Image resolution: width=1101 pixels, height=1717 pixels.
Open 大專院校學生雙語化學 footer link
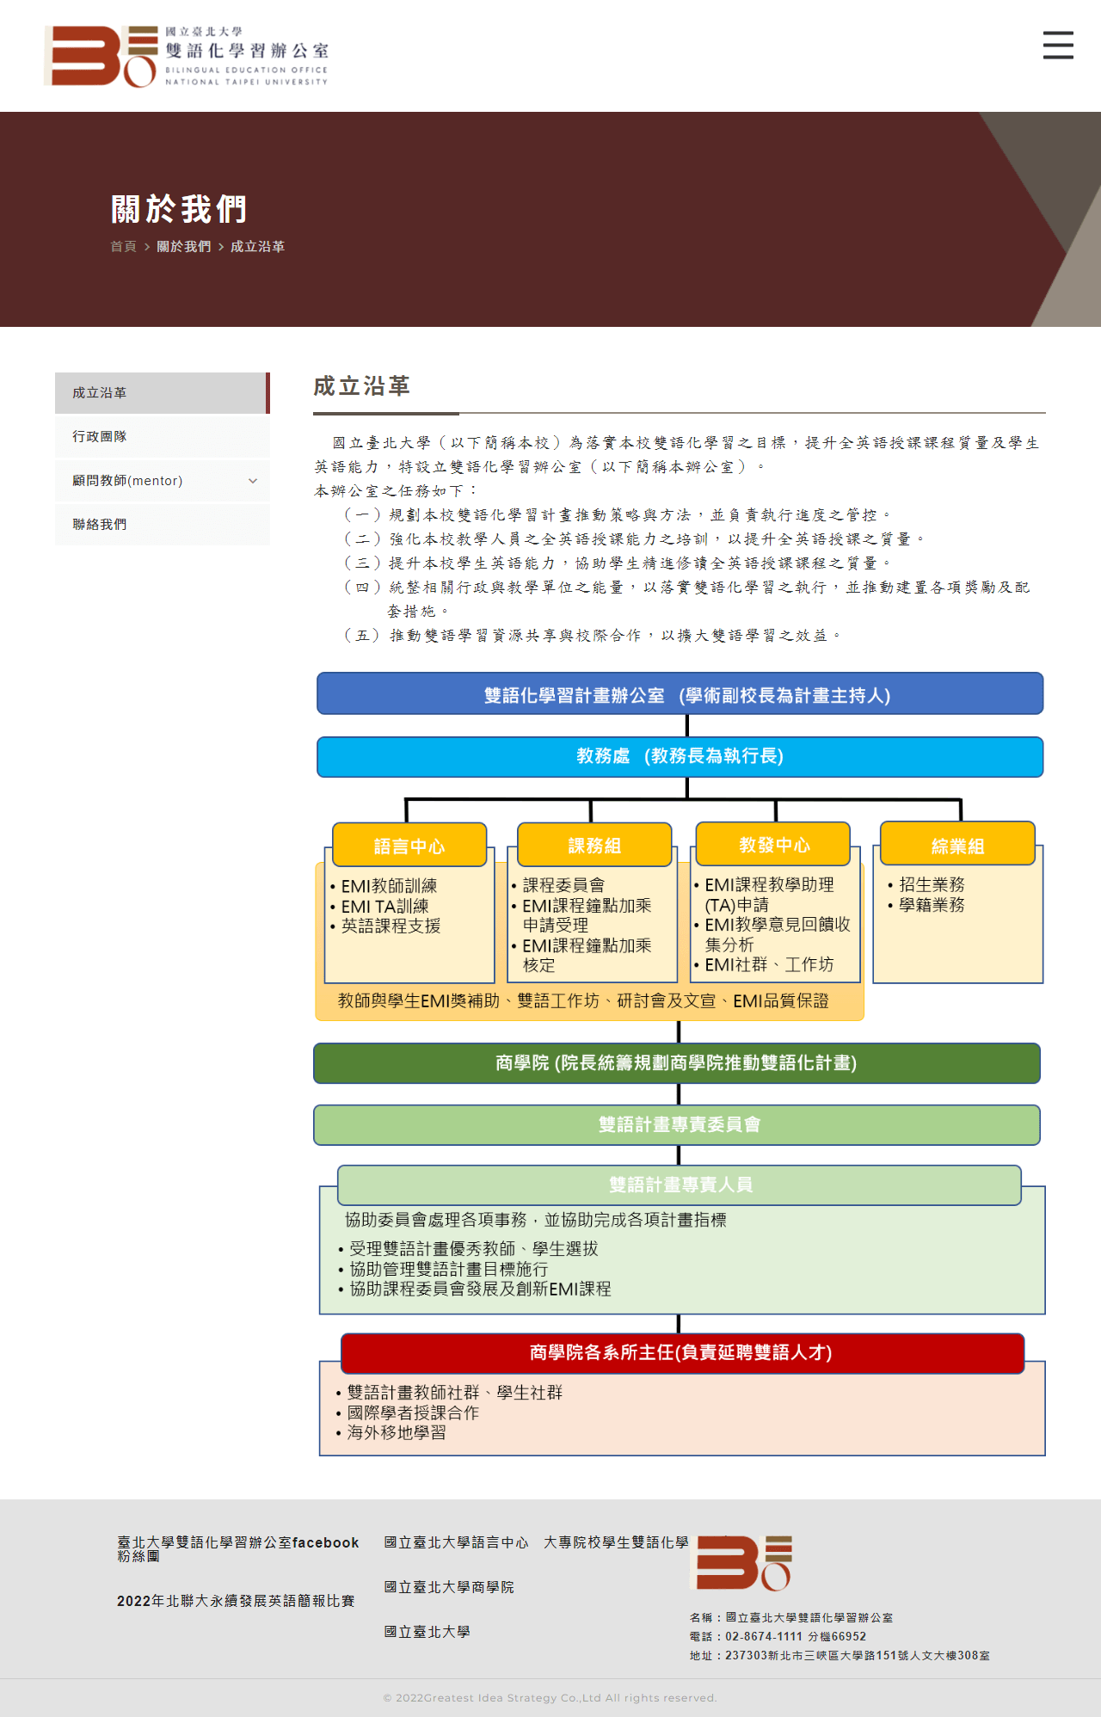(616, 1542)
